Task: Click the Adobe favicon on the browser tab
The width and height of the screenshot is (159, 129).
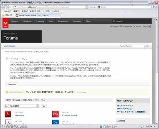Action: coord(17,16)
